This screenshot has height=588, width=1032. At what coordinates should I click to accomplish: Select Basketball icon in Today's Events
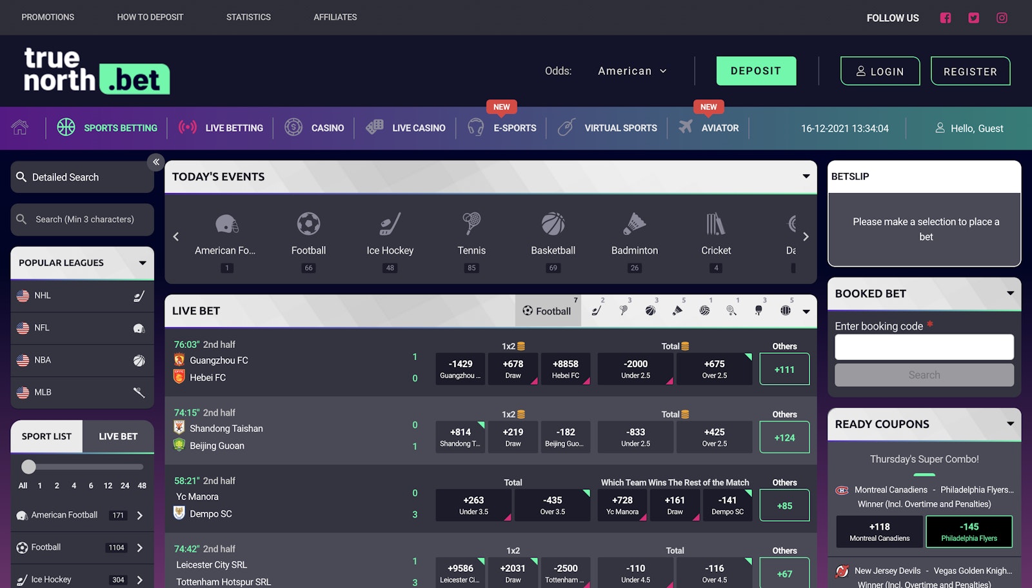coord(553,225)
